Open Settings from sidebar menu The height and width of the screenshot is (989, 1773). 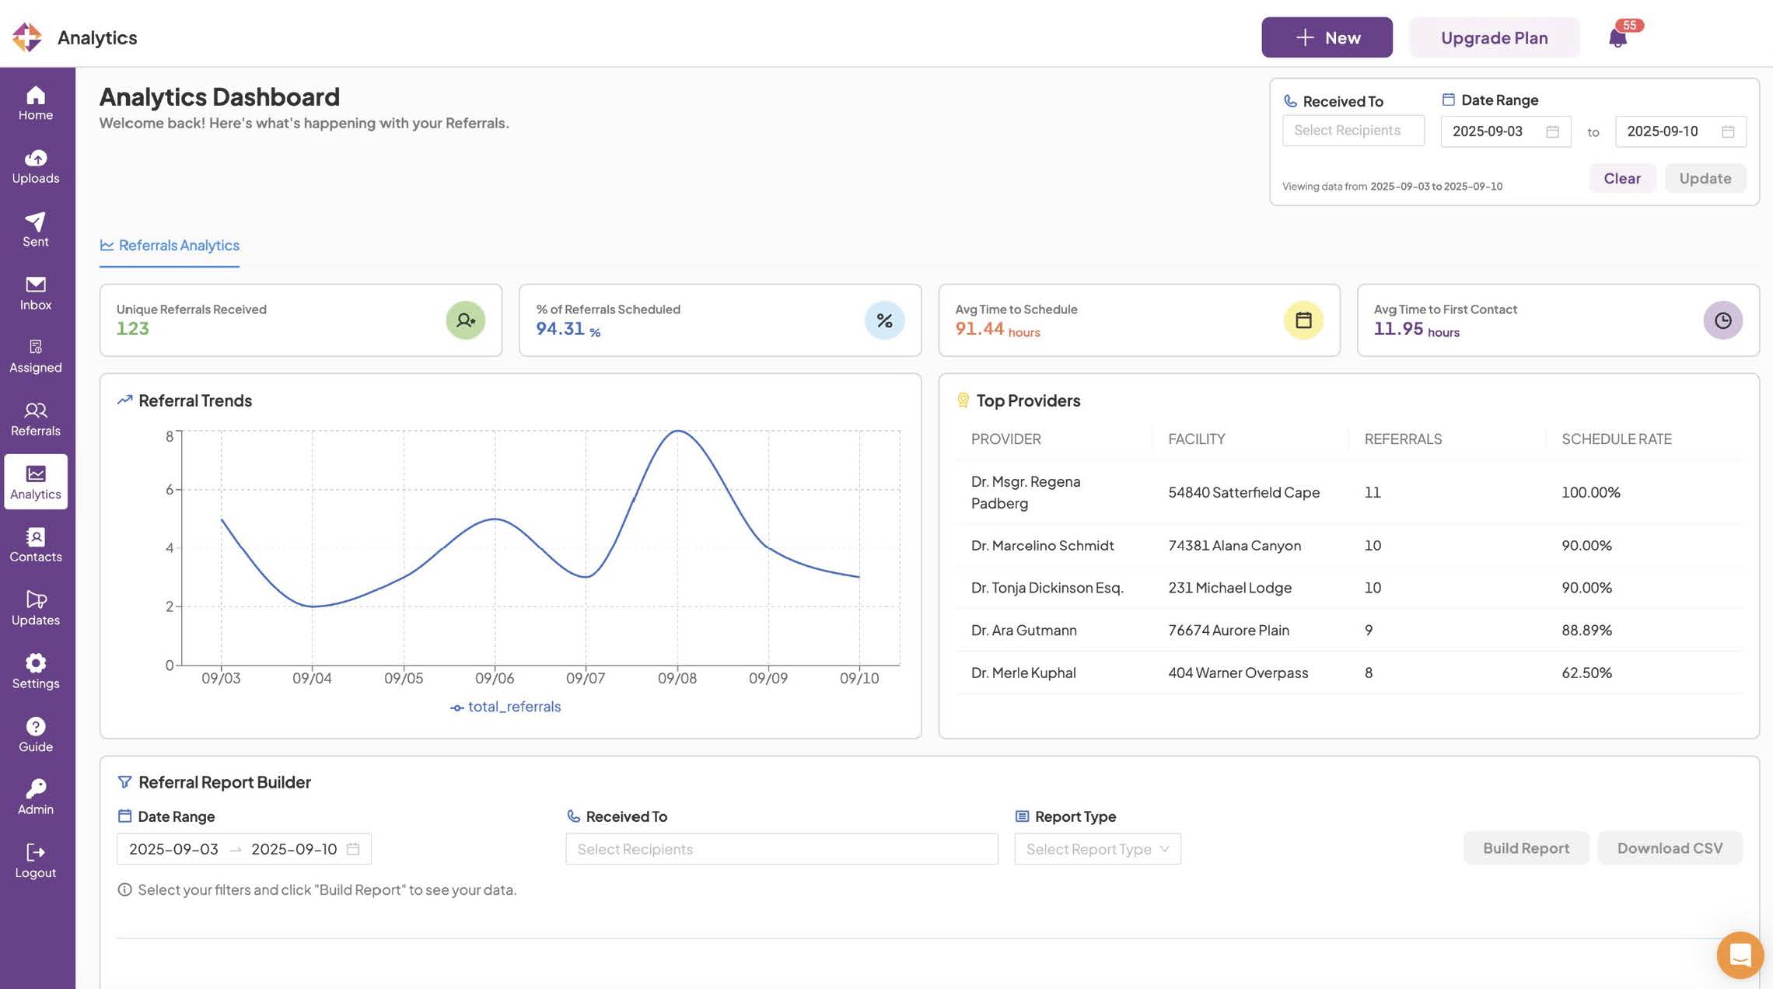pyautogui.click(x=36, y=672)
